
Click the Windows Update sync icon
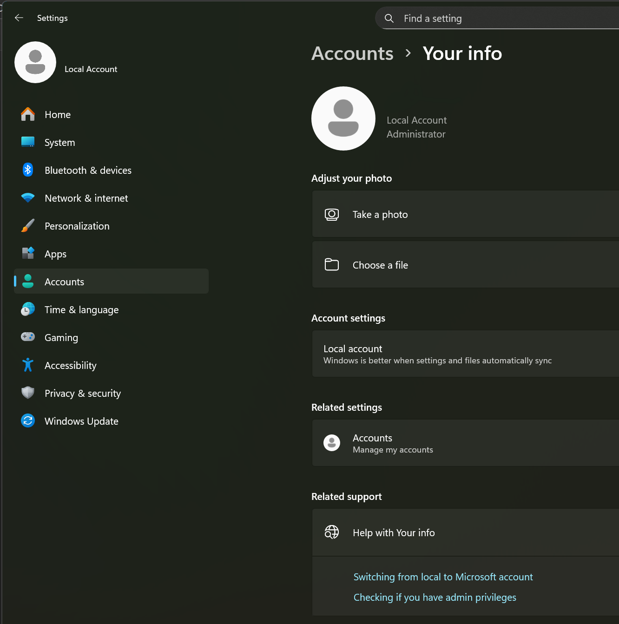28,421
